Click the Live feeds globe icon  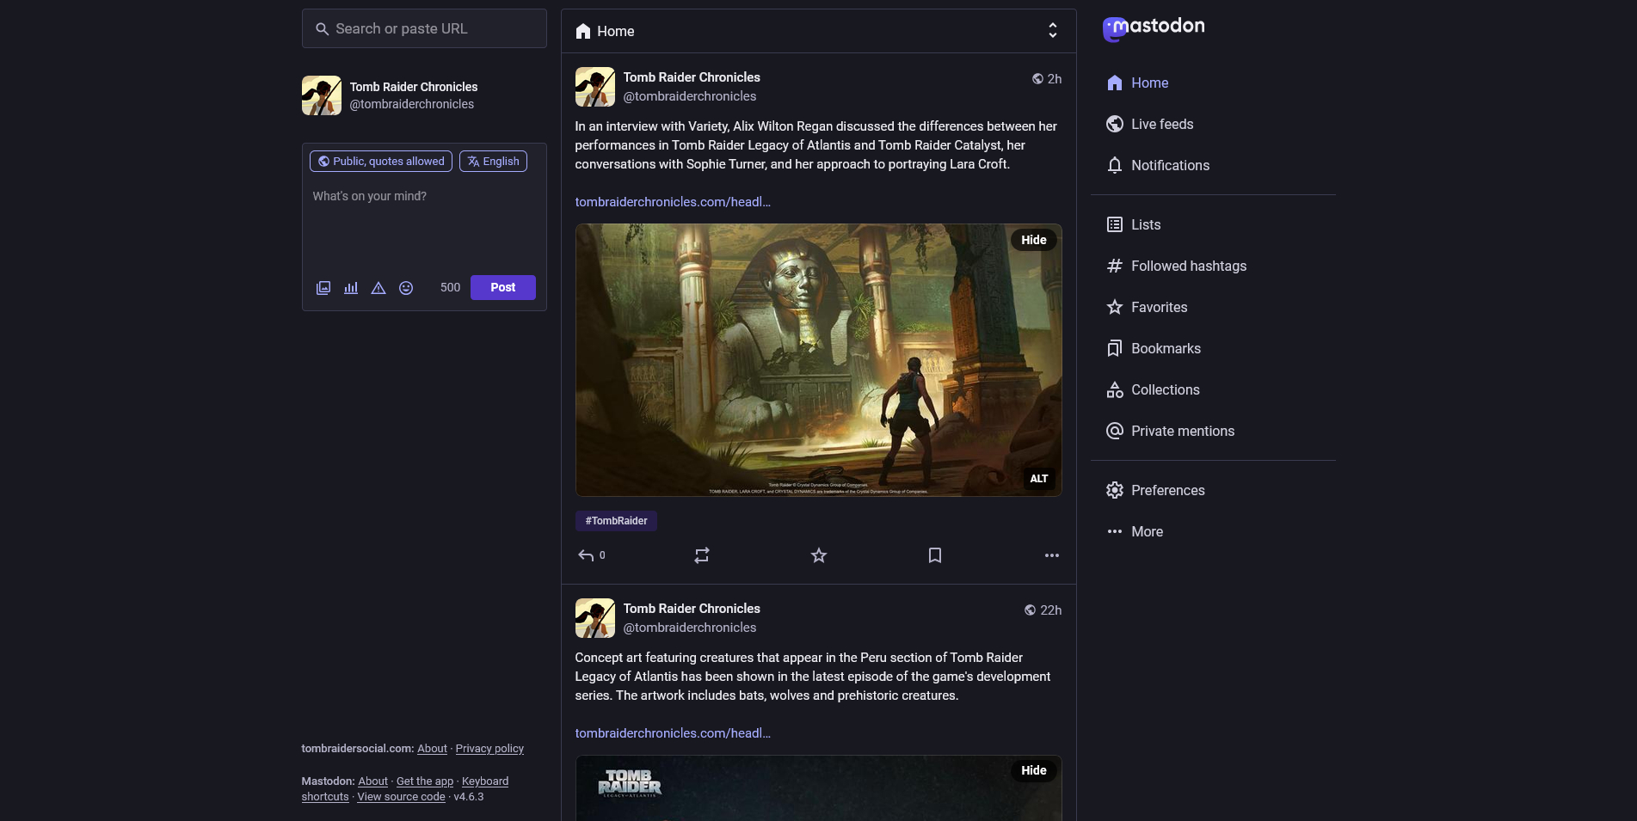pyautogui.click(x=1115, y=124)
